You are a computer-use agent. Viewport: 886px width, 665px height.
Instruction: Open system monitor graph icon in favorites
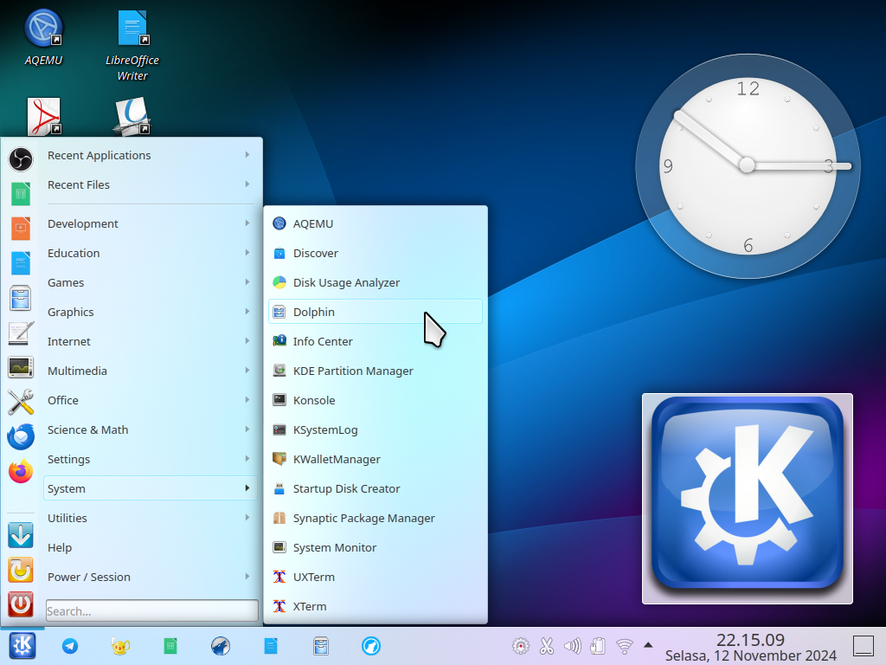[x=21, y=367]
